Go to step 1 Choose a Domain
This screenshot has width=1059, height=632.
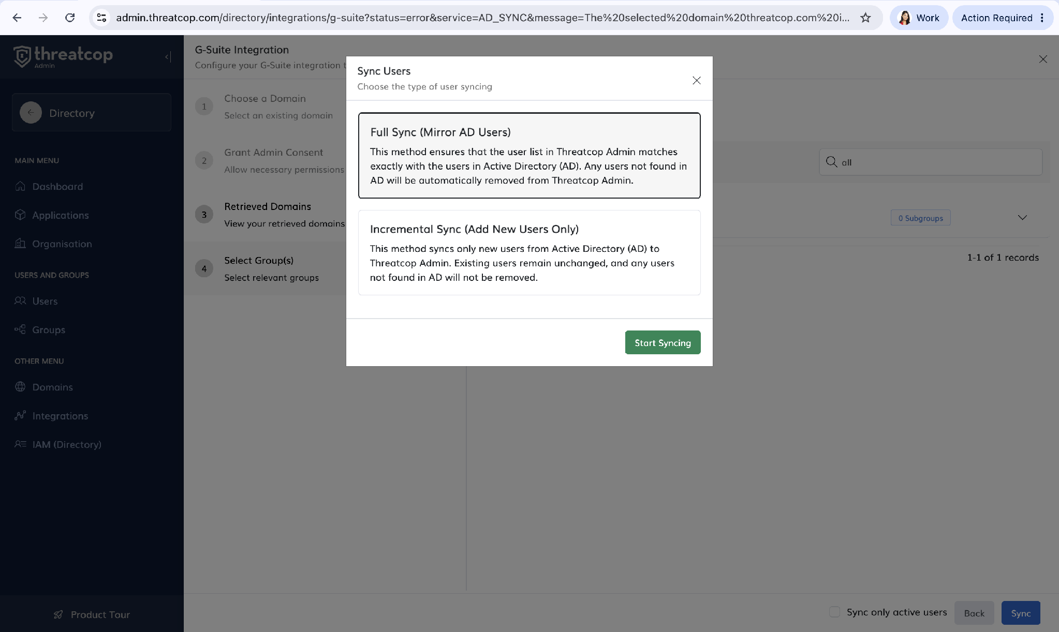[265, 106]
